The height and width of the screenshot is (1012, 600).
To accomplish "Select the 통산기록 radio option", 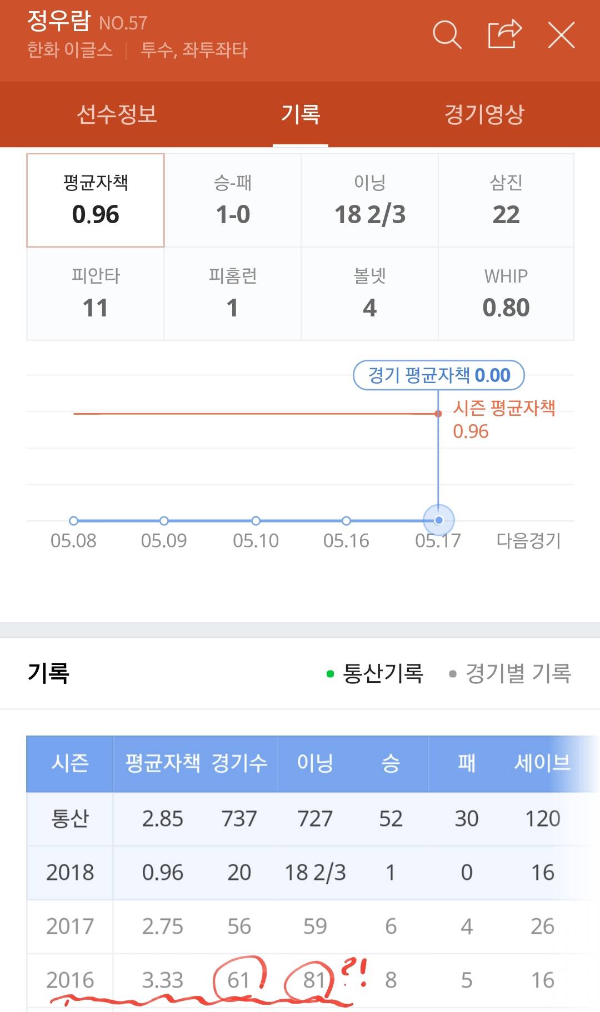I will coord(376,673).
